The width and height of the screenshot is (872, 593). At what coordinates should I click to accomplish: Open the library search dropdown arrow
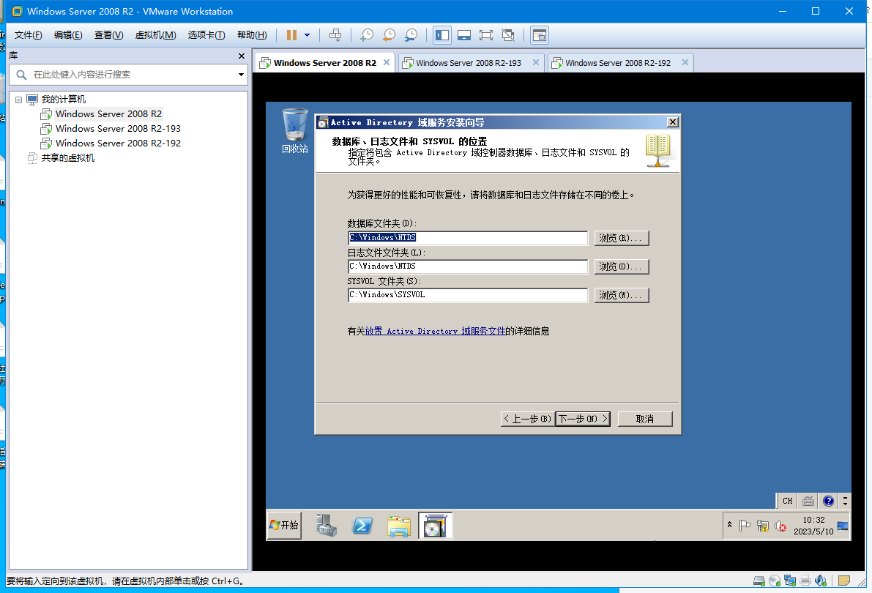241,75
